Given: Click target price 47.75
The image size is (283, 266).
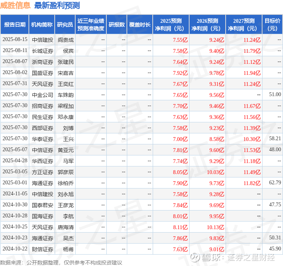Looking at the screenshot, I should [275, 204].
